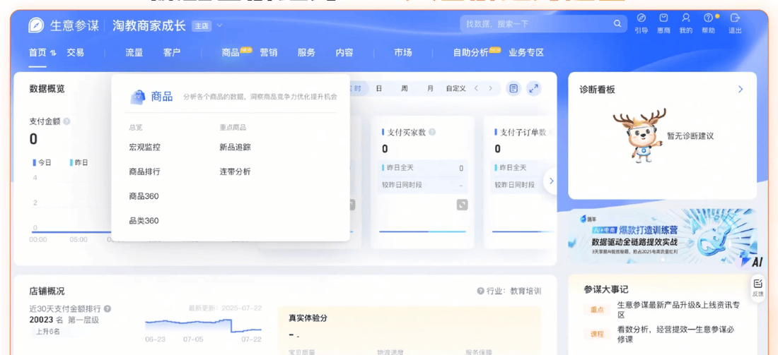Click the 主店 badge
This screenshot has height=355, width=778.
point(202,25)
